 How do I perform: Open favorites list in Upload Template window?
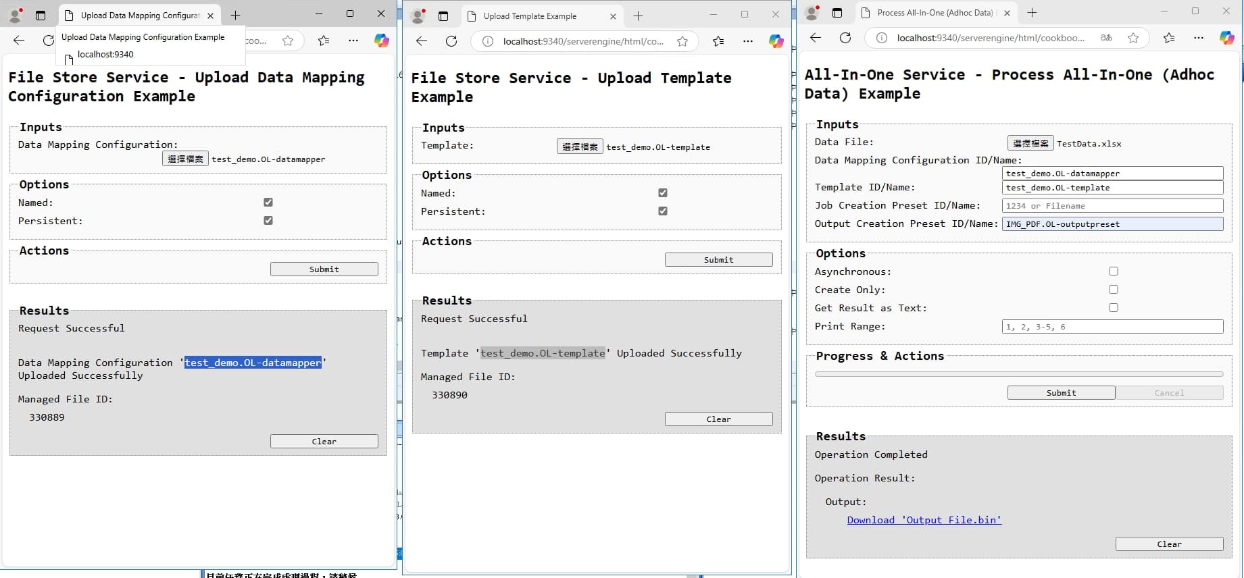pos(718,41)
